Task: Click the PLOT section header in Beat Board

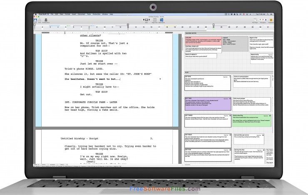Action: (229, 72)
